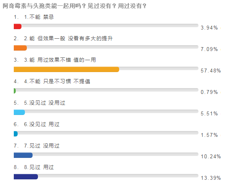The image size is (231, 192).
Task: Click the light blue bar for option 5
Action: (19, 112)
